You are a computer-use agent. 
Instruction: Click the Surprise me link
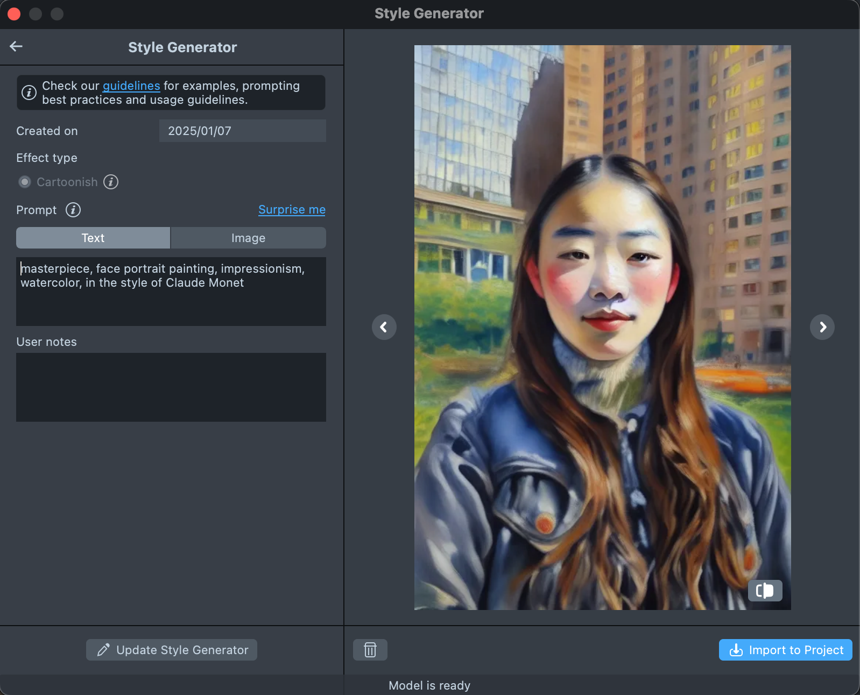point(292,210)
